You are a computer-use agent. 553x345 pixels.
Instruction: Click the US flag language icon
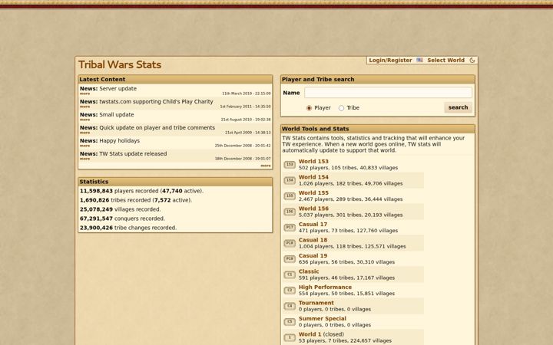pos(419,61)
